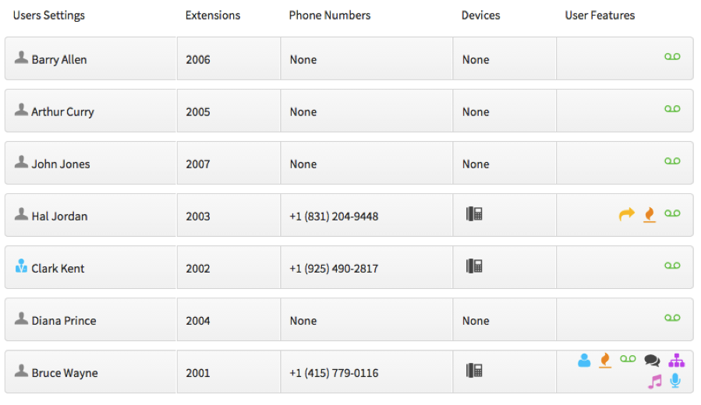Screen dimensions: 701x405
Task: Click Bruce Wayne's blue caller ID person icon
Action: 584,360
